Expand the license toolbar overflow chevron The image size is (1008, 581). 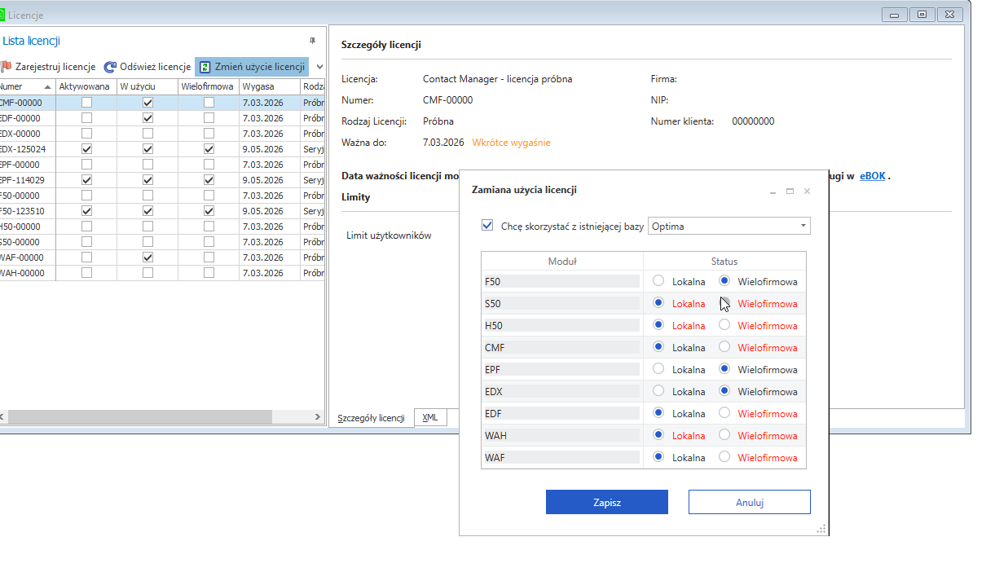click(x=319, y=67)
